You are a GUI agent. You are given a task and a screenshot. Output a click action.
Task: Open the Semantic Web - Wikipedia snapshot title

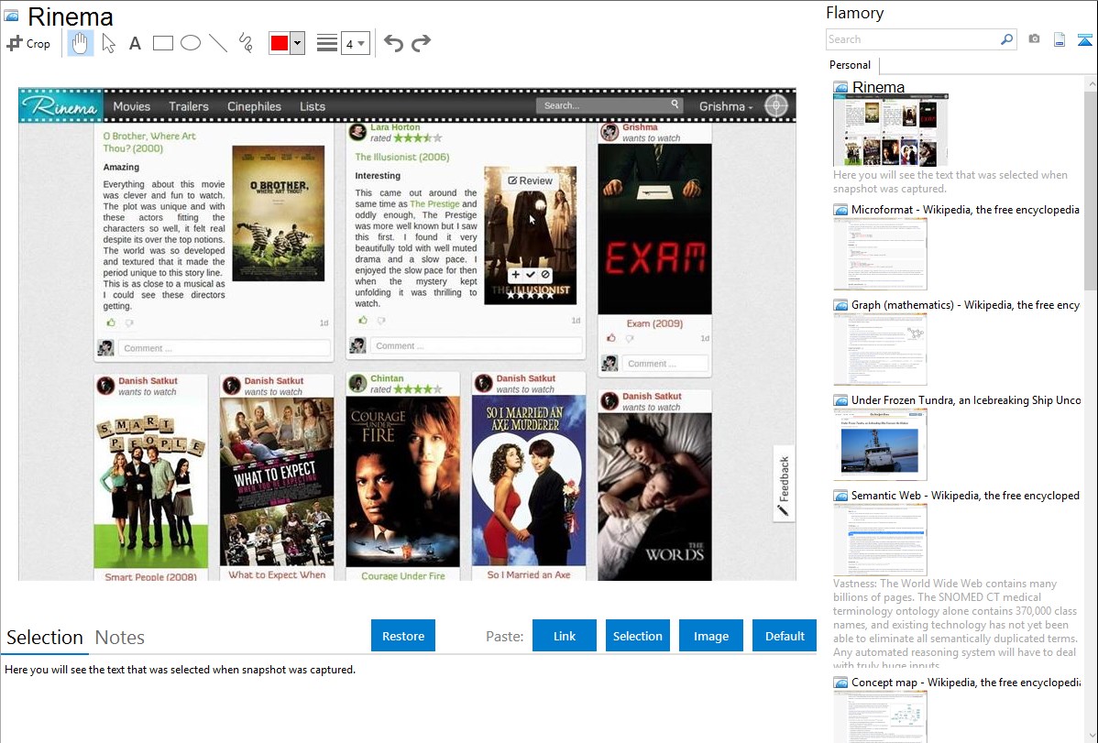[x=965, y=496]
